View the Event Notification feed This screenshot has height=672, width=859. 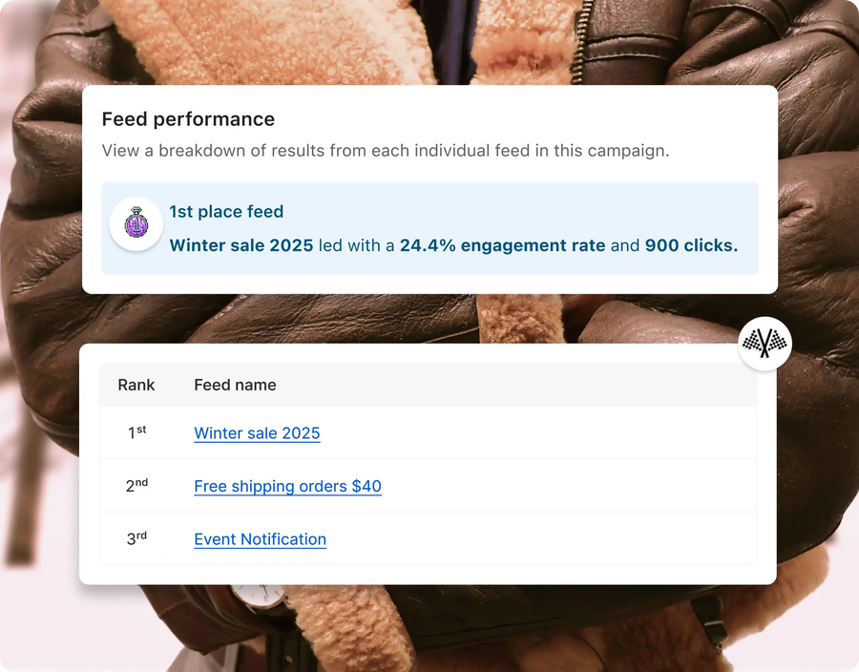[260, 539]
